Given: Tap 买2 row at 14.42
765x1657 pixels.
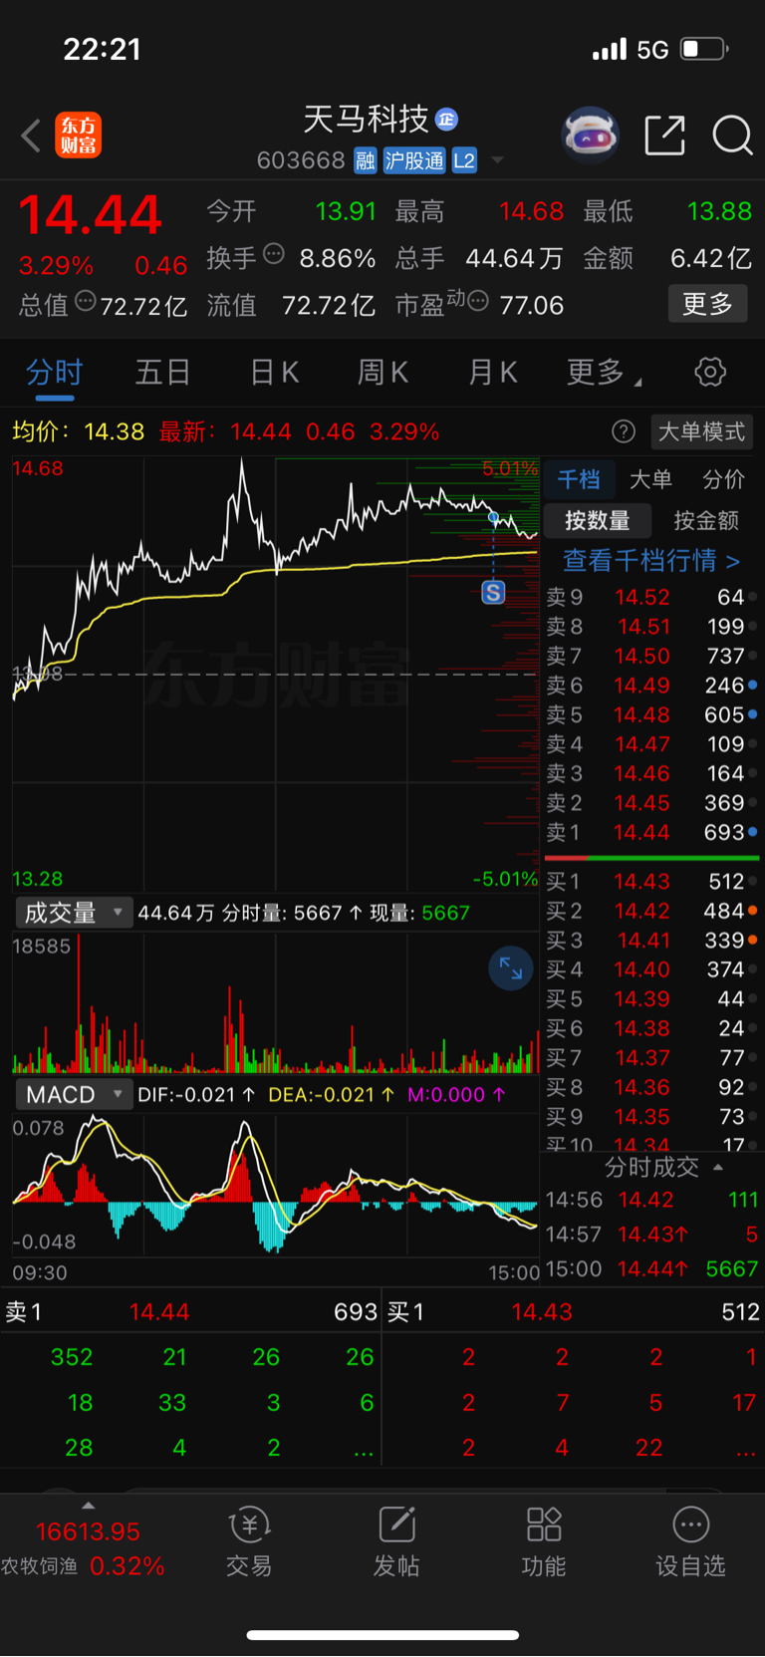Looking at the screenshot, I should pyautogui.click(x=651, y=911).
